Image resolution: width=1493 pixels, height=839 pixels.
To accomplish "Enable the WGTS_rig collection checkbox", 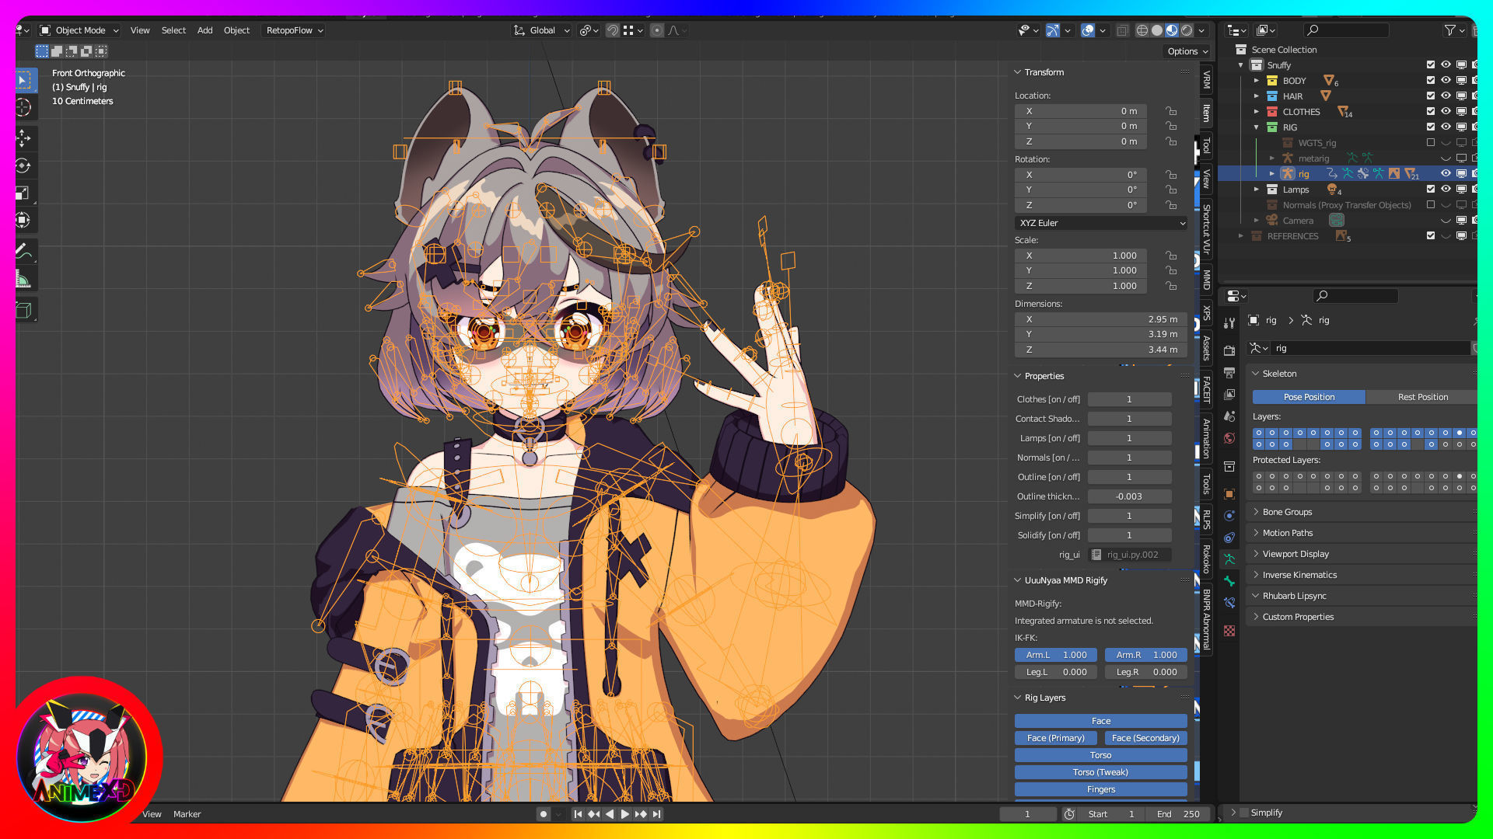I will click(x=1431, y=143).
